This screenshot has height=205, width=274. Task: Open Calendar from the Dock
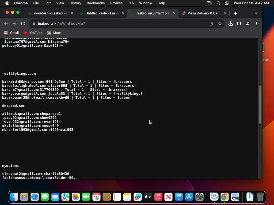(96, 197)
